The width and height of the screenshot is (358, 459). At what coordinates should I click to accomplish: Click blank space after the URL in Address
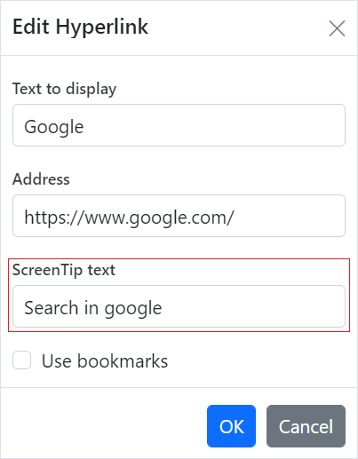(289, 216)
